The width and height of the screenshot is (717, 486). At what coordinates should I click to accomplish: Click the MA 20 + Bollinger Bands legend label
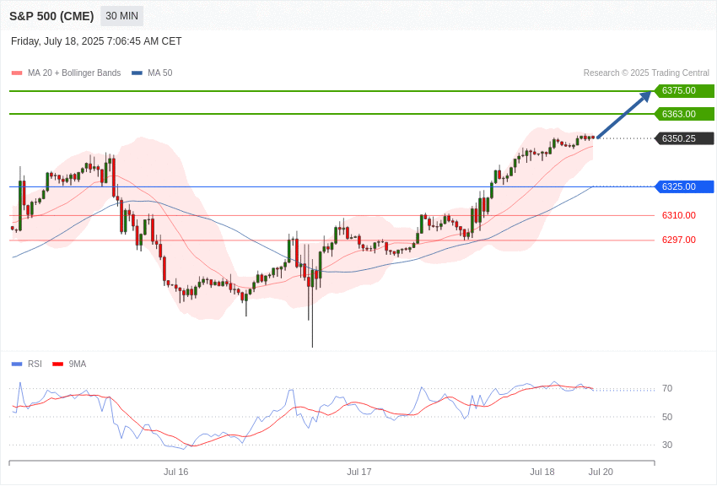tap(74, 73)
